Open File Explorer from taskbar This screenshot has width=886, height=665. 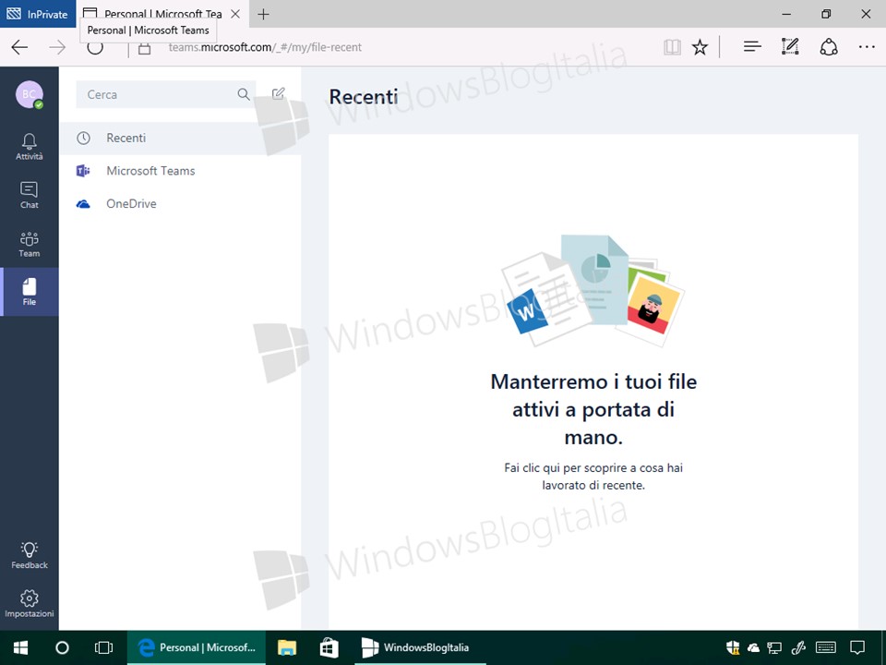pos(287,647)
